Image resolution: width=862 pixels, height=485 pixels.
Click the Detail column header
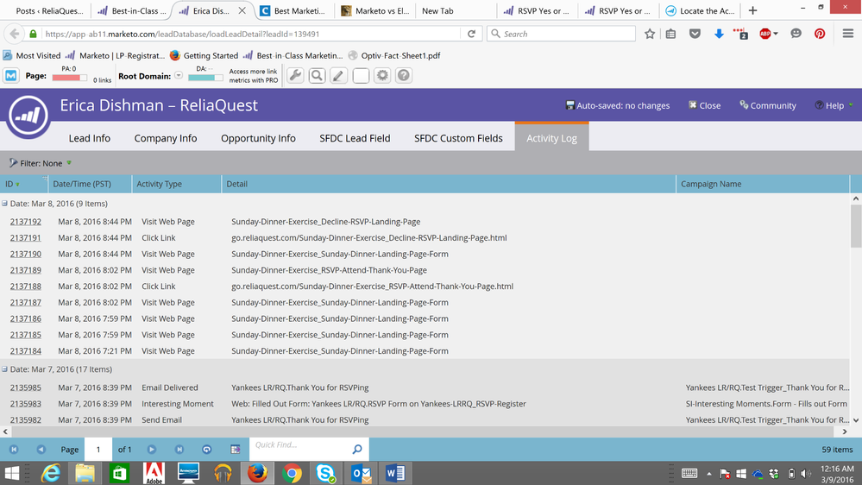(449, 184)
